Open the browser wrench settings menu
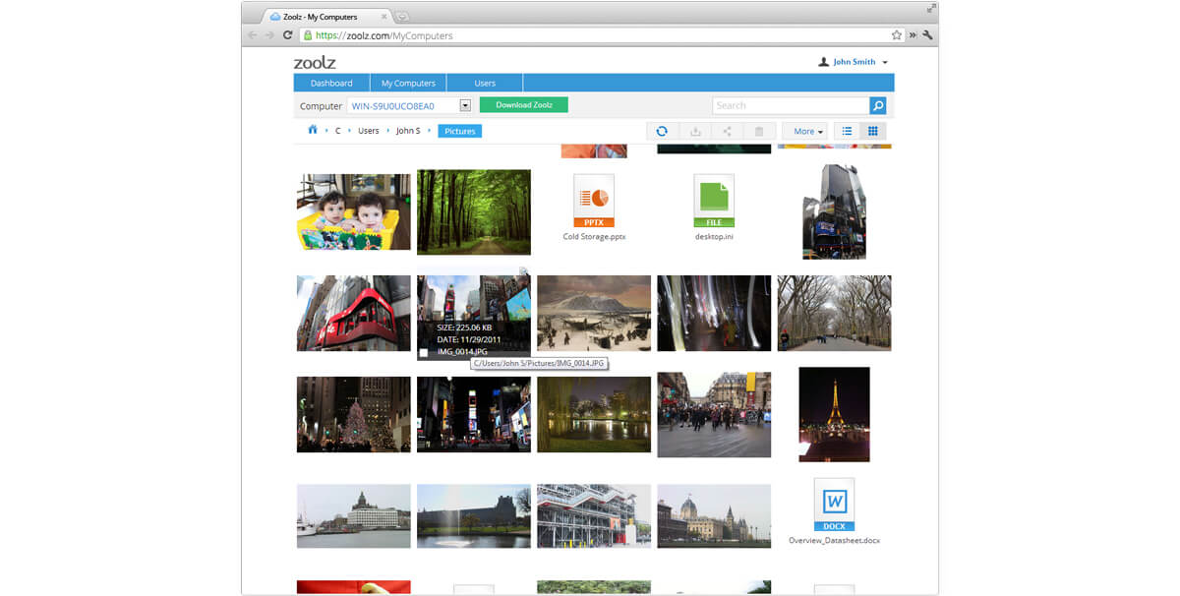 pos(926,34)
